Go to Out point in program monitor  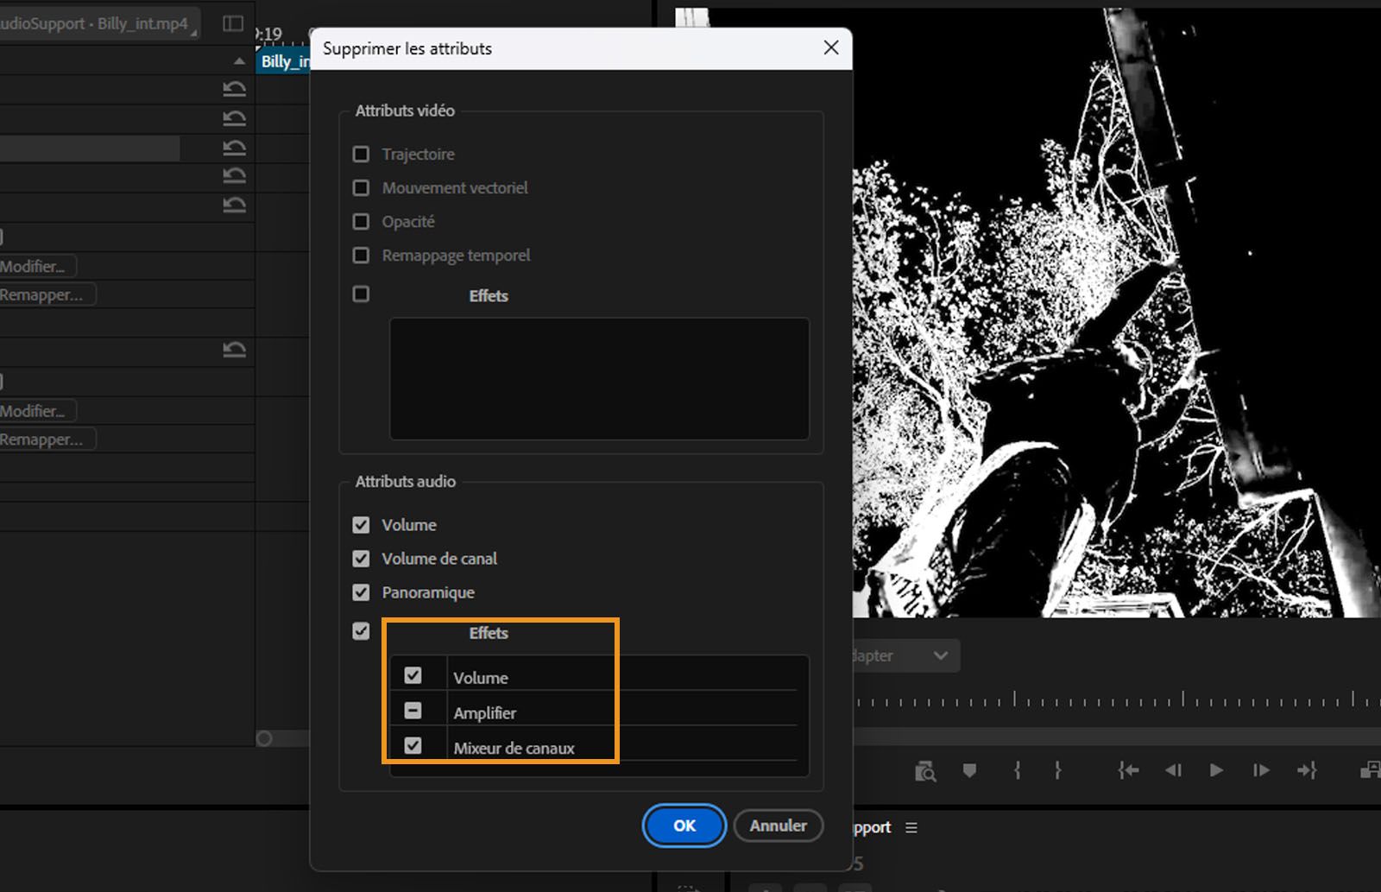tap(1307, 770)
